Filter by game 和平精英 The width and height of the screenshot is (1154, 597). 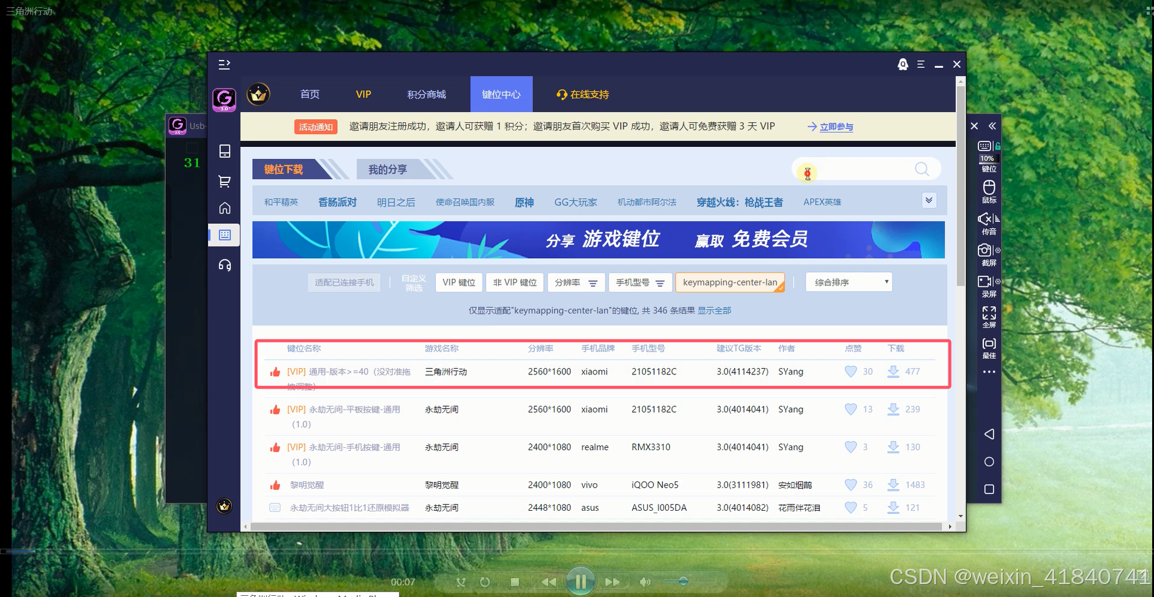[281, 202]
